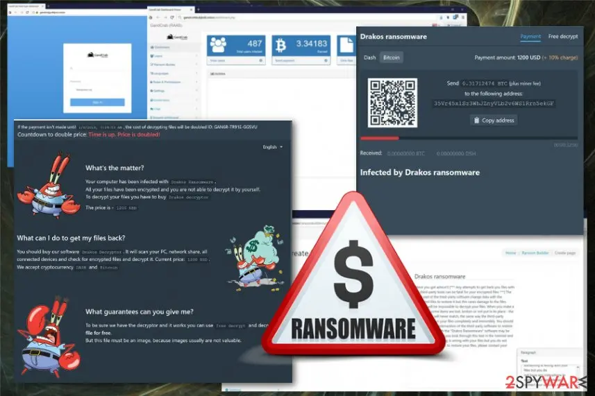
Task: Click the link under the Bitcoin earnings card
Action: pyautogui.click(x=284, y=60)
